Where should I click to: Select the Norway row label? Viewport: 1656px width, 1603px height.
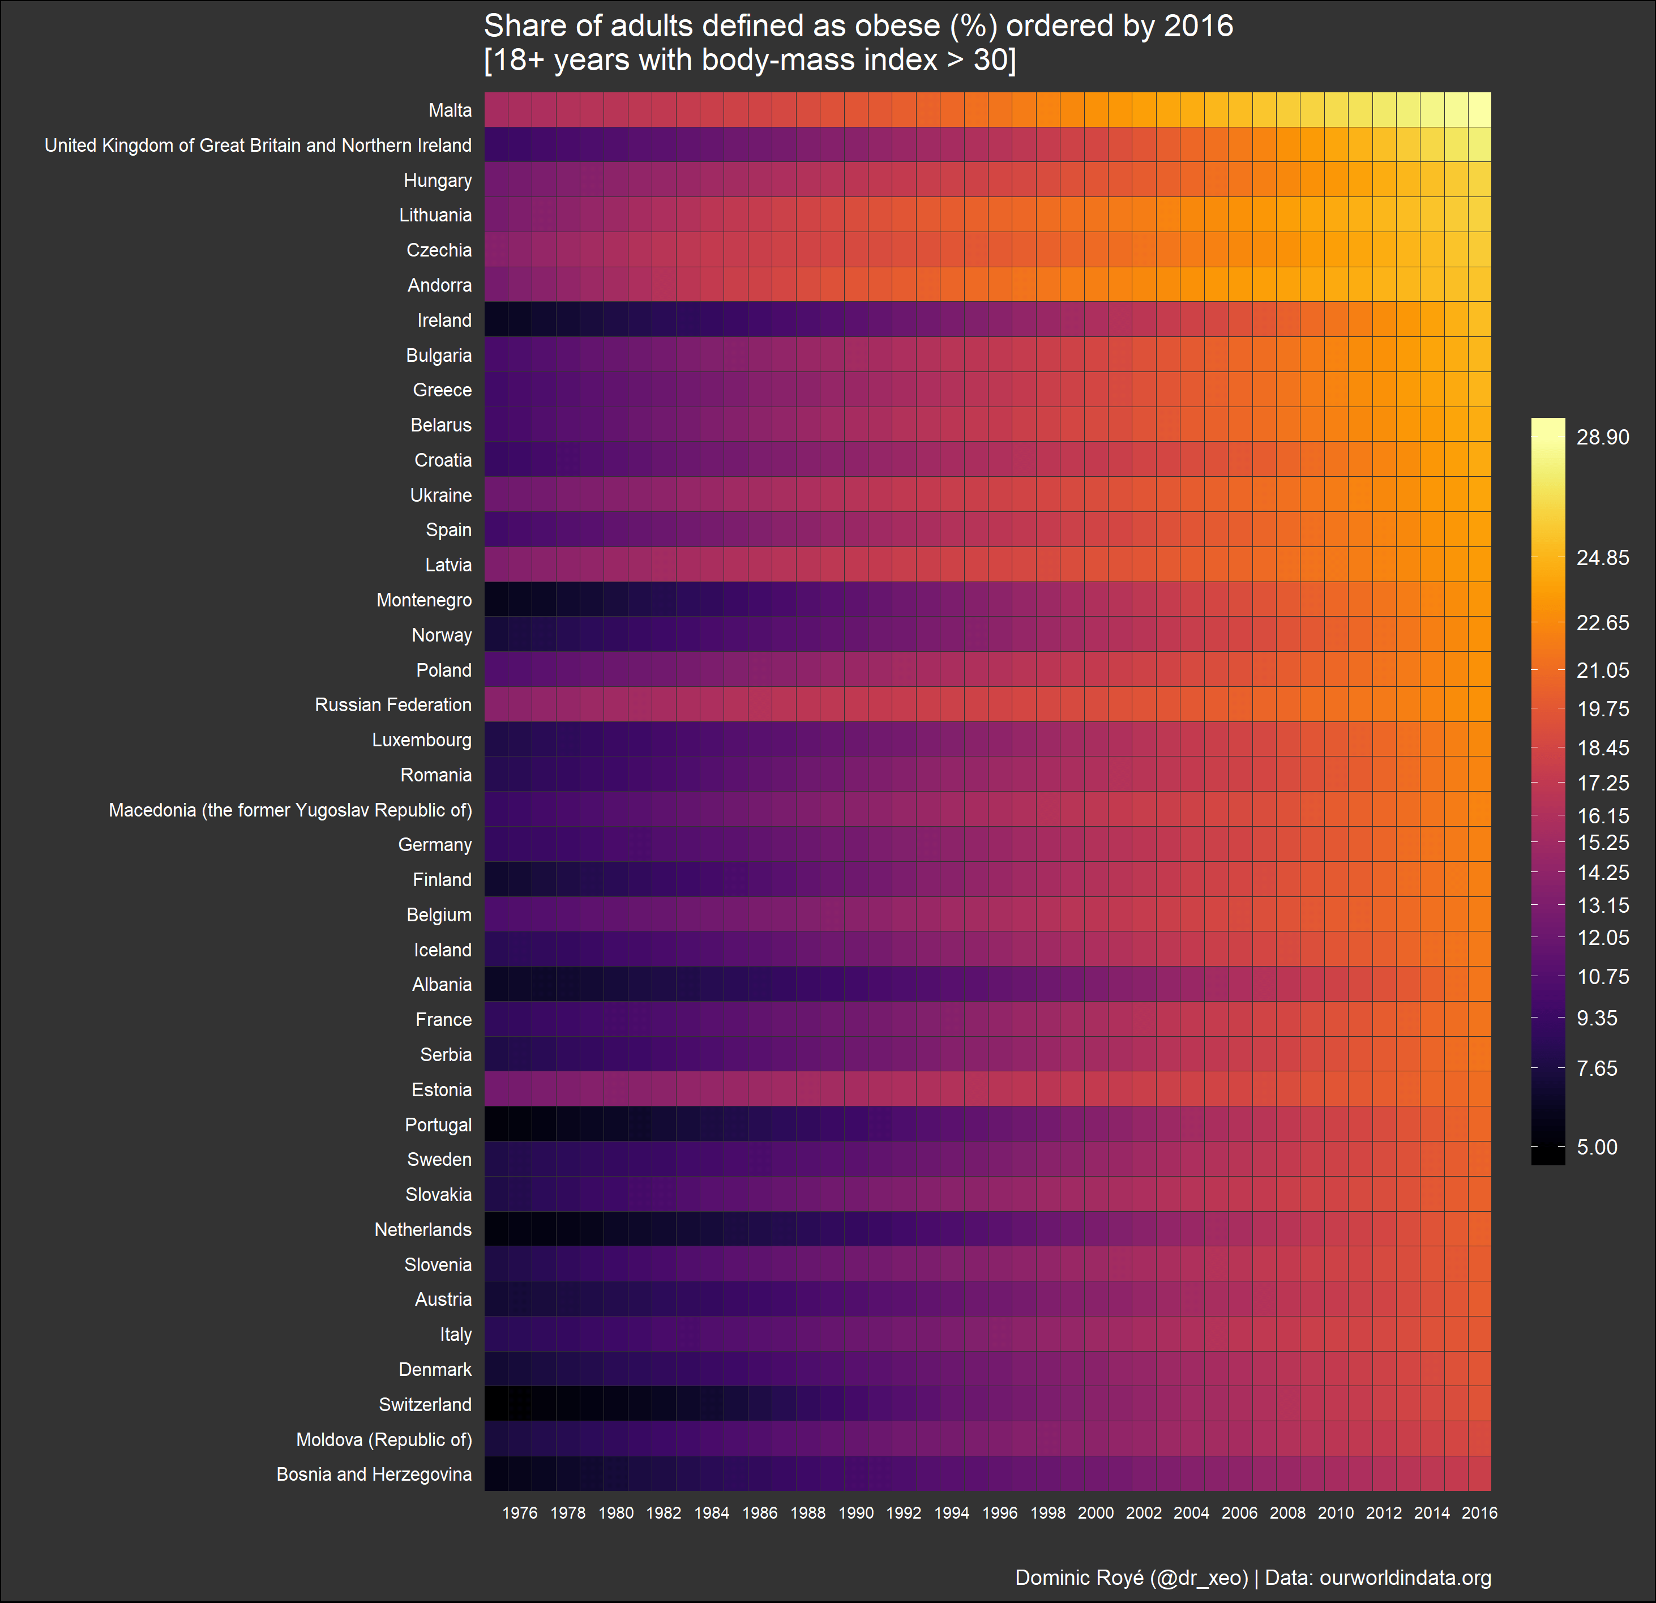pyautogui.click(x=442, y=635)
